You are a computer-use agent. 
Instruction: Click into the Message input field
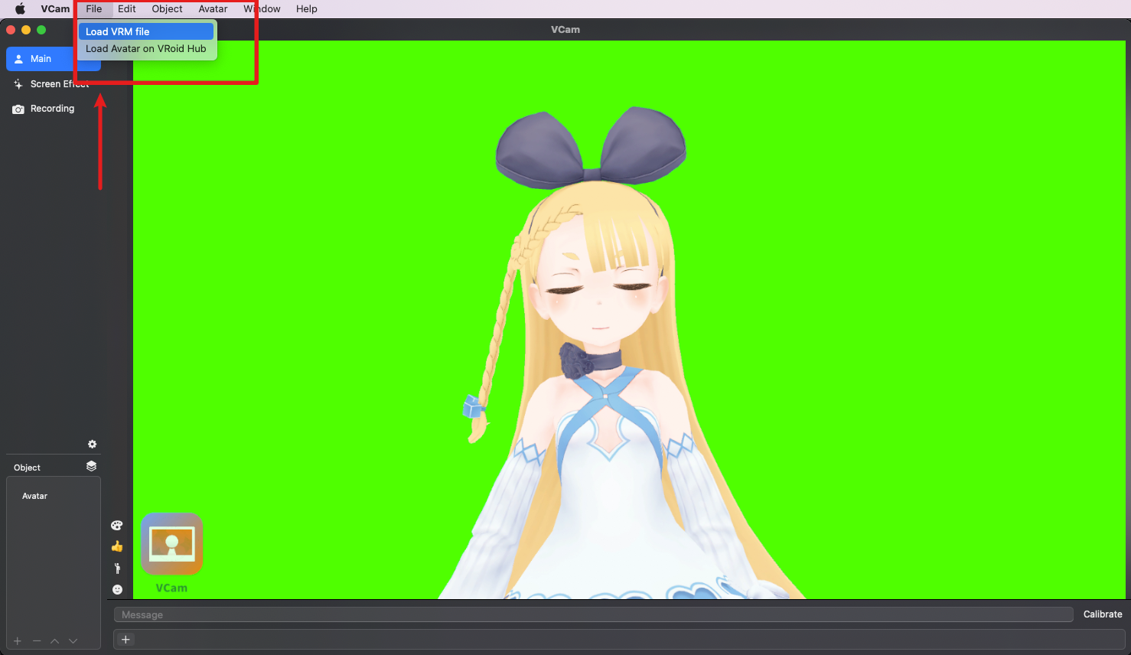(x=593, y=614)
